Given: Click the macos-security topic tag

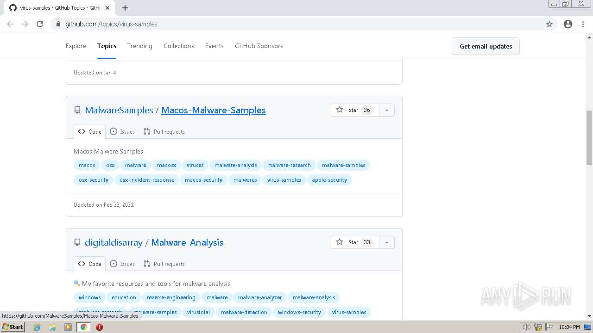Looking at the screenshot, I should [x=203, y=180].
